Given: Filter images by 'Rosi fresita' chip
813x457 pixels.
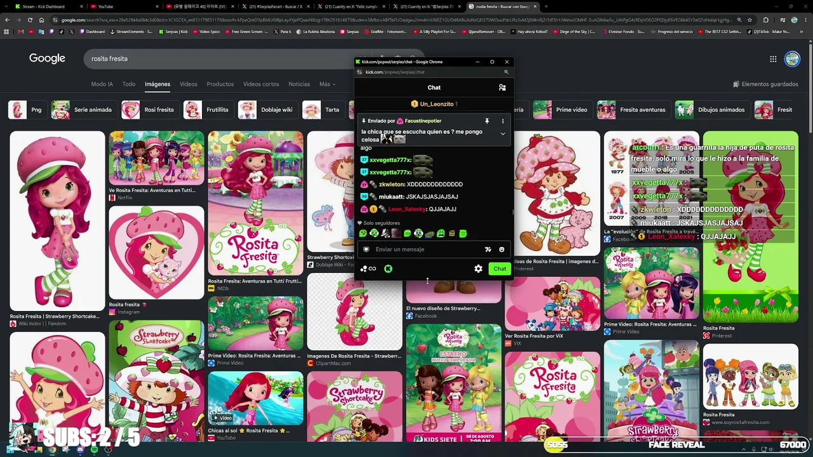Looking at the screenshot, I should coord(150,110).
